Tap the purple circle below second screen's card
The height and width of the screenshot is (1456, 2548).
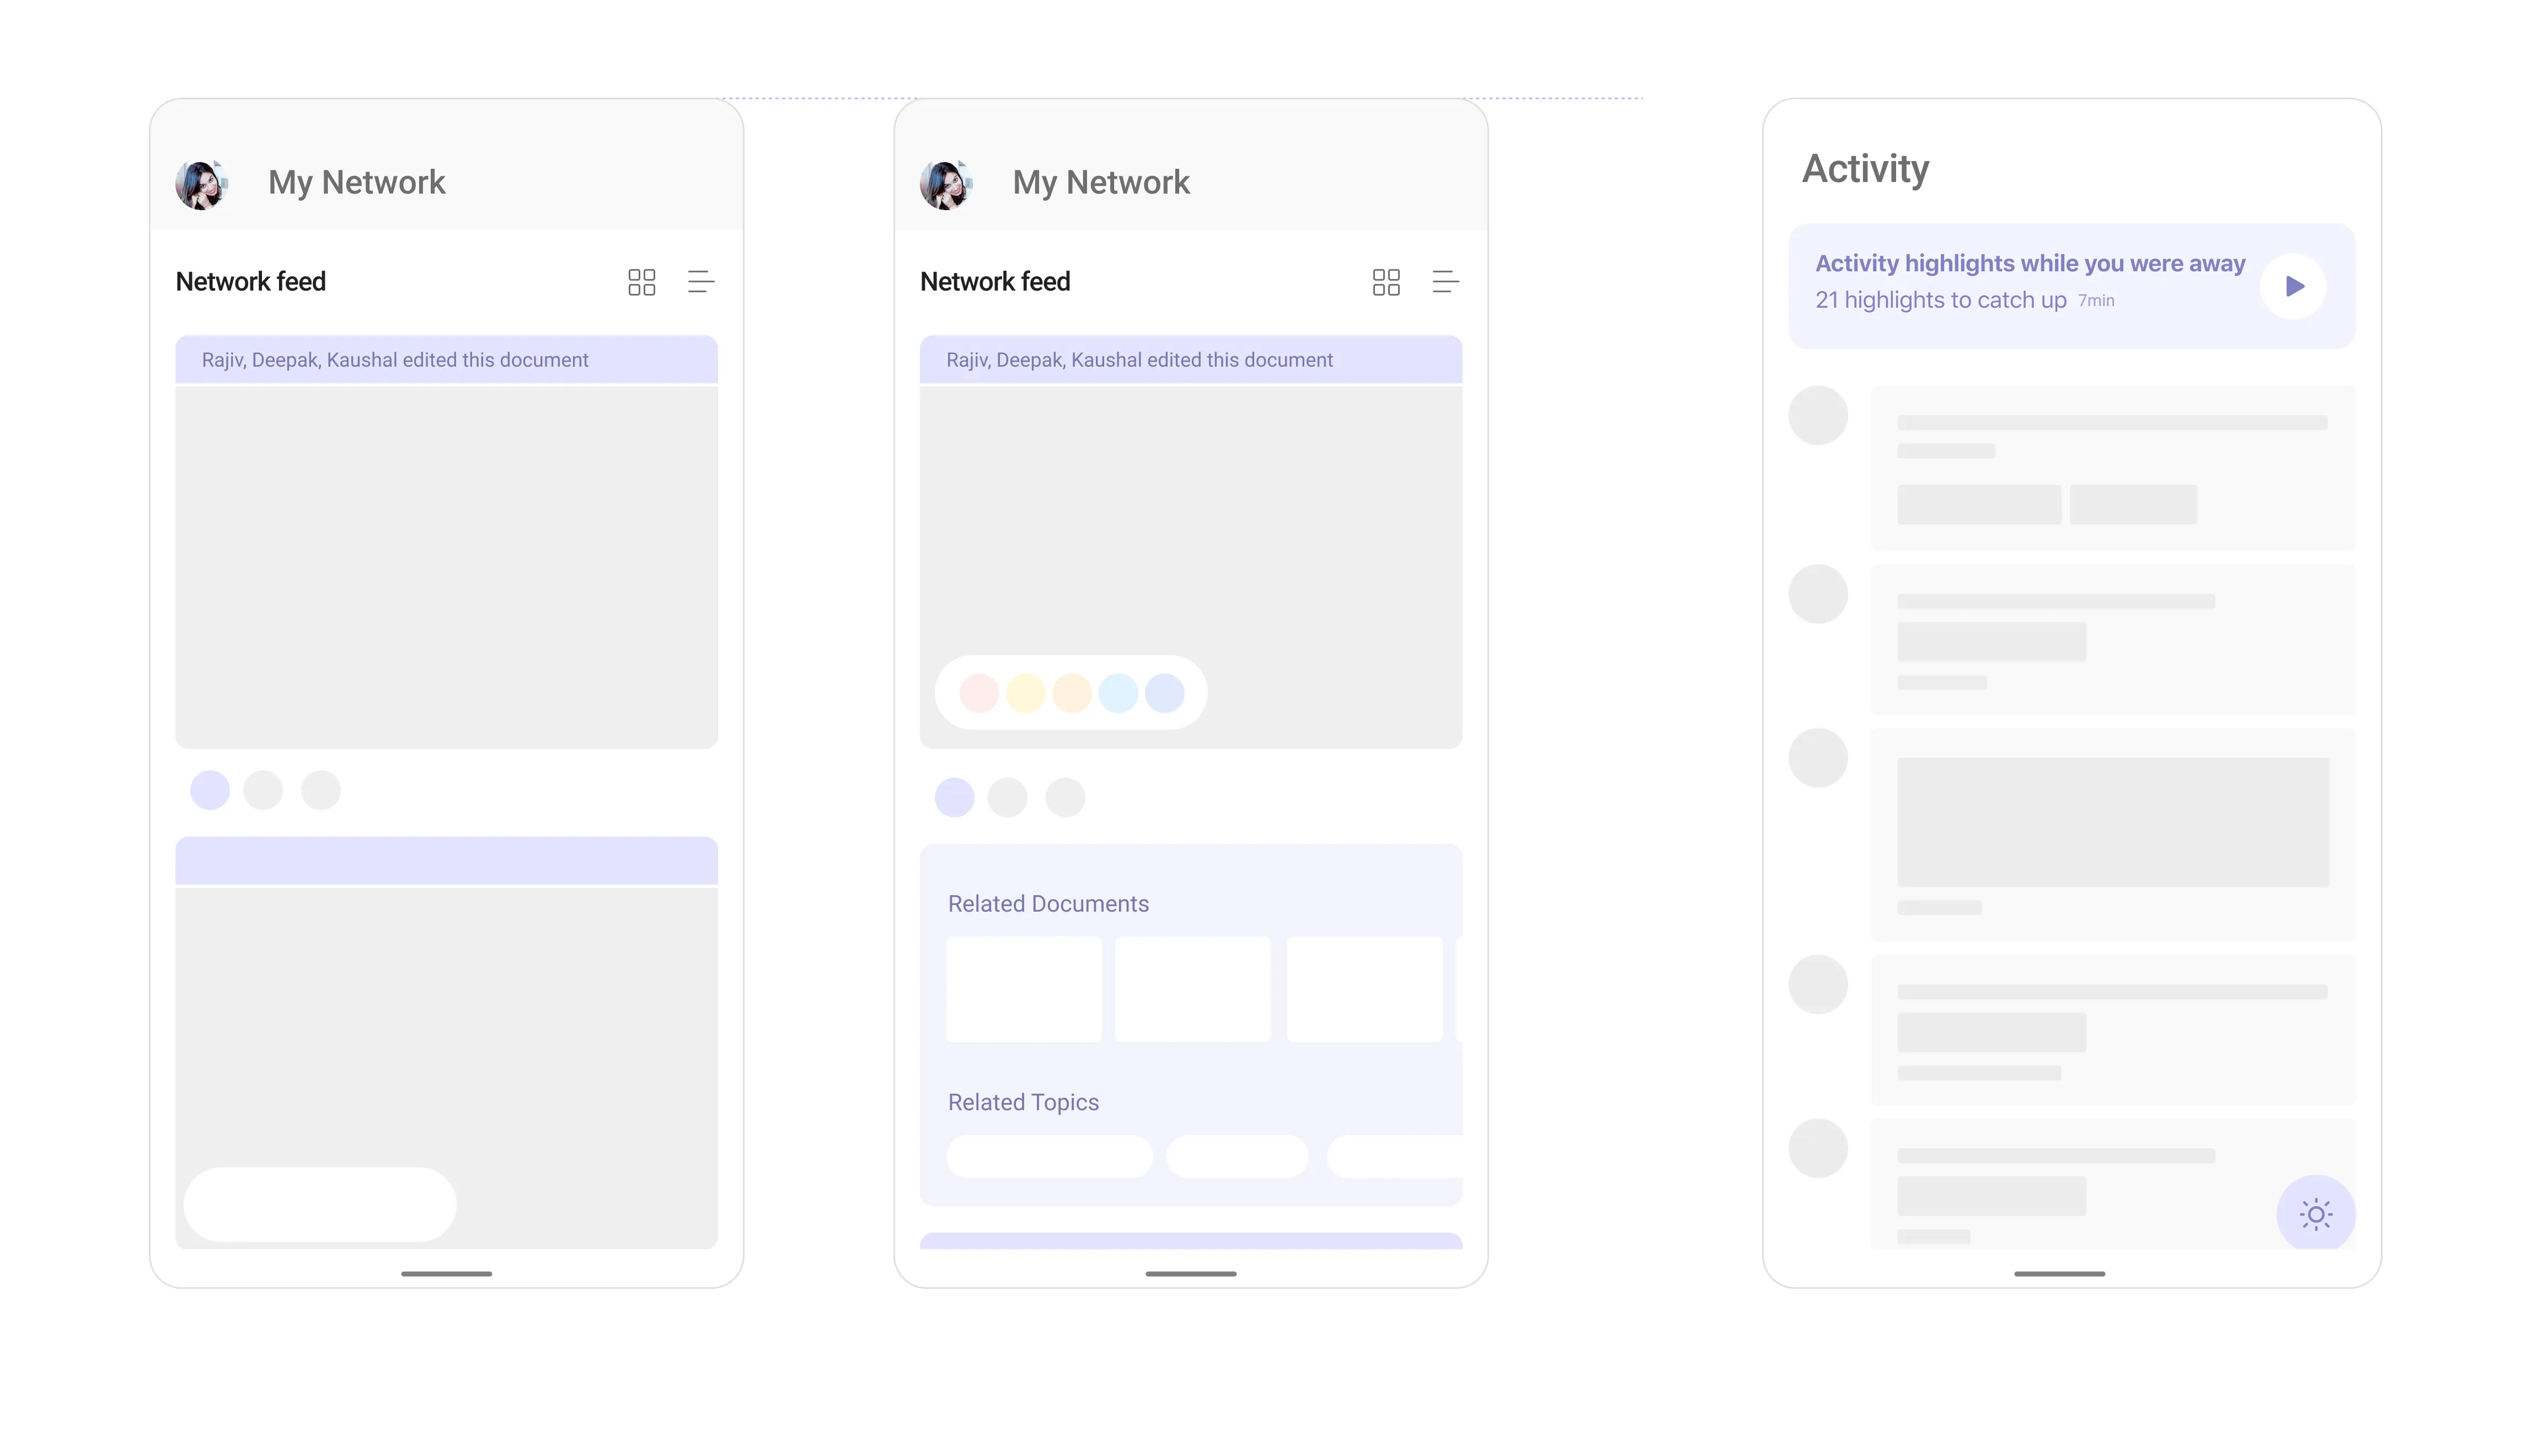pyautogui.click(x=954, y=797)
